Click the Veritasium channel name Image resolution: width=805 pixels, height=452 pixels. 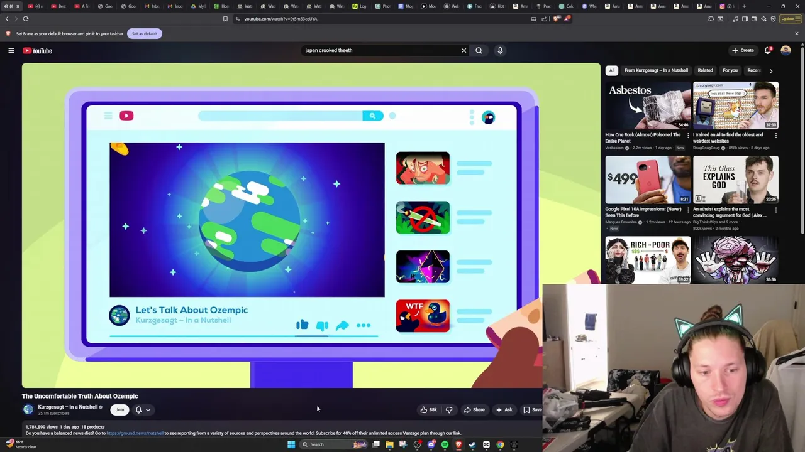click(614, 148)
